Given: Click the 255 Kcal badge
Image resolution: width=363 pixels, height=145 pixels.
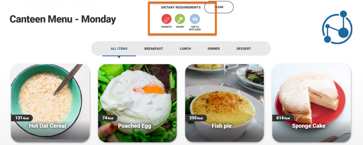Looking at the screenshot, I should 196,118.
